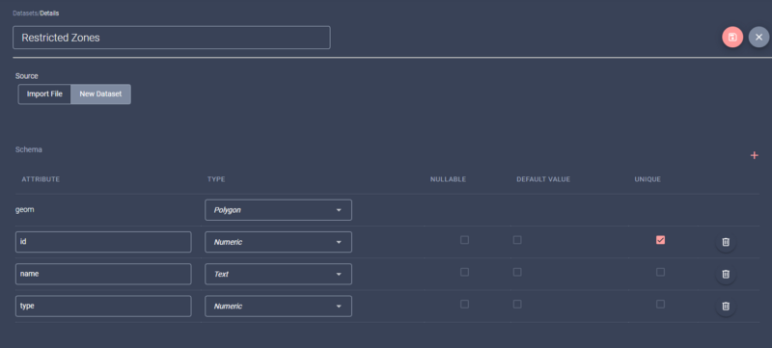
Task: Click the type attribute name field
Action: (103, 306)
